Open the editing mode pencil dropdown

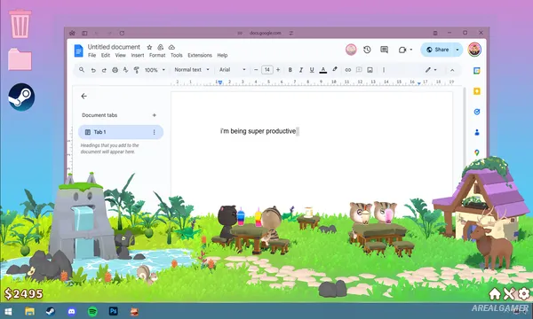pyautogui.click(x=431, y=70)
